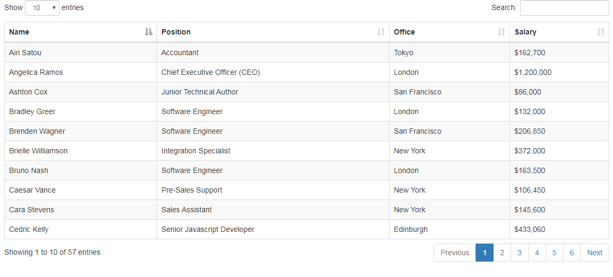Click Brielle Williamson's Integration Specialist cell
This screenshot has height=277, width=613.
(273, 151)
